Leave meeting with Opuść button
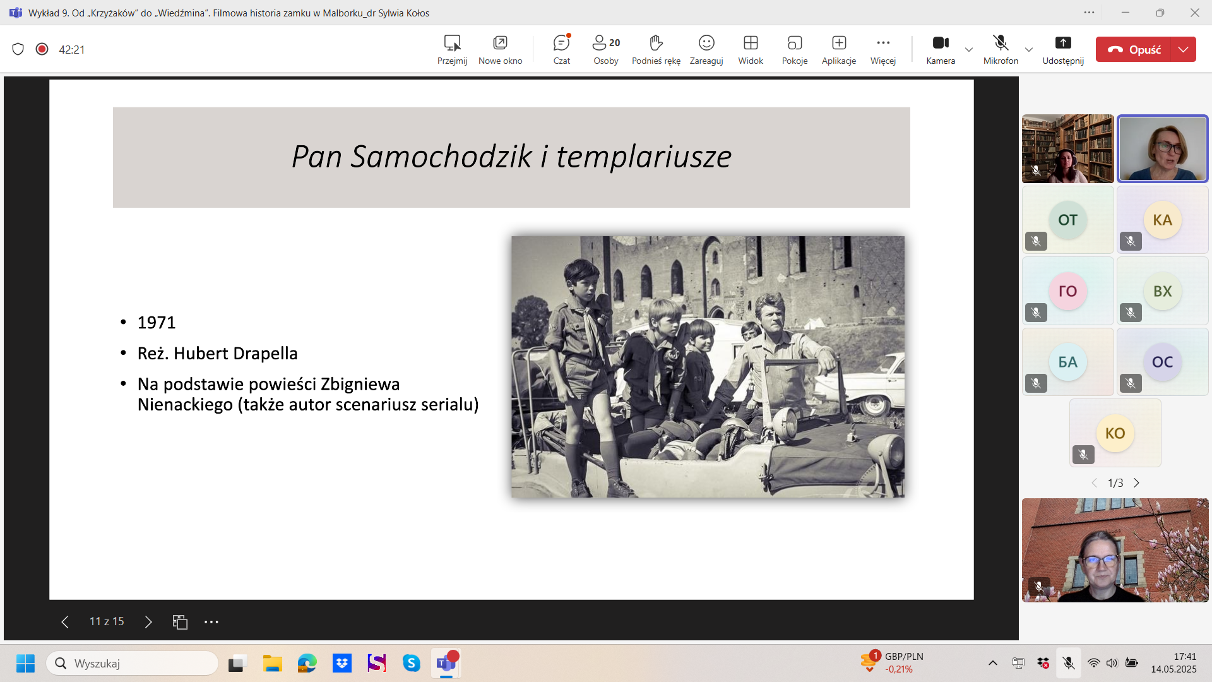This screenshot has width=1212, height=682. [1134, 49]
